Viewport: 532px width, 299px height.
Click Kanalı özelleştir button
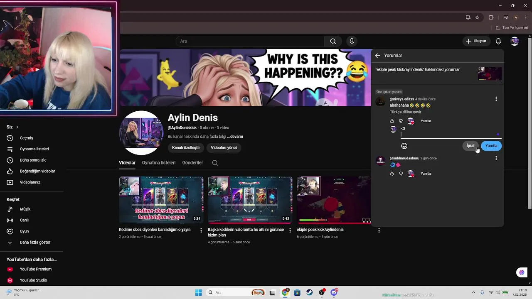(x=186, y=147)
